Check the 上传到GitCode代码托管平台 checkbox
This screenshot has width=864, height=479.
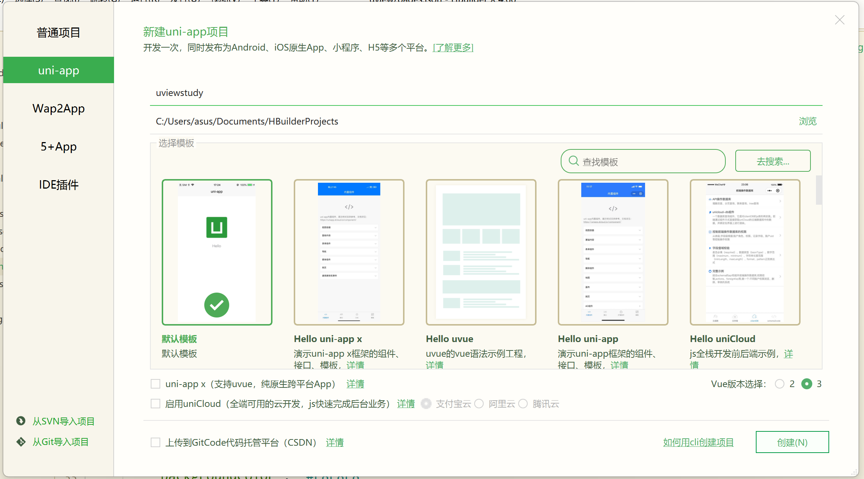click(155, 442)
